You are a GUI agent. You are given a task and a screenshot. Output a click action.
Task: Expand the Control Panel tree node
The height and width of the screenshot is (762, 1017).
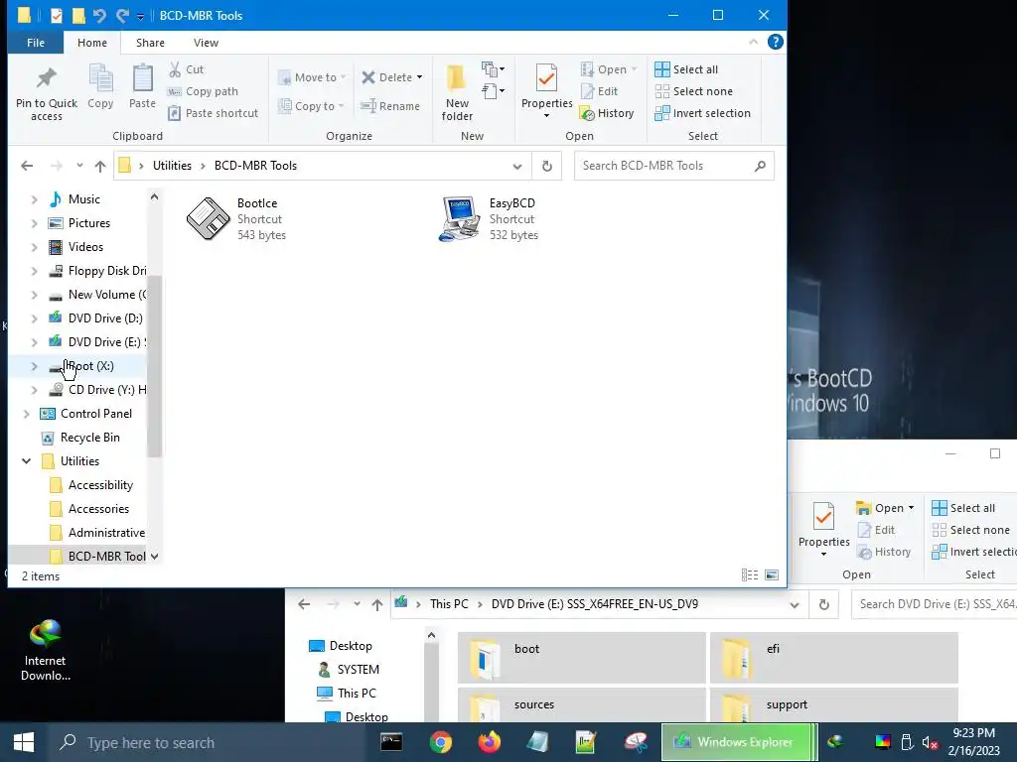(27, 414)
